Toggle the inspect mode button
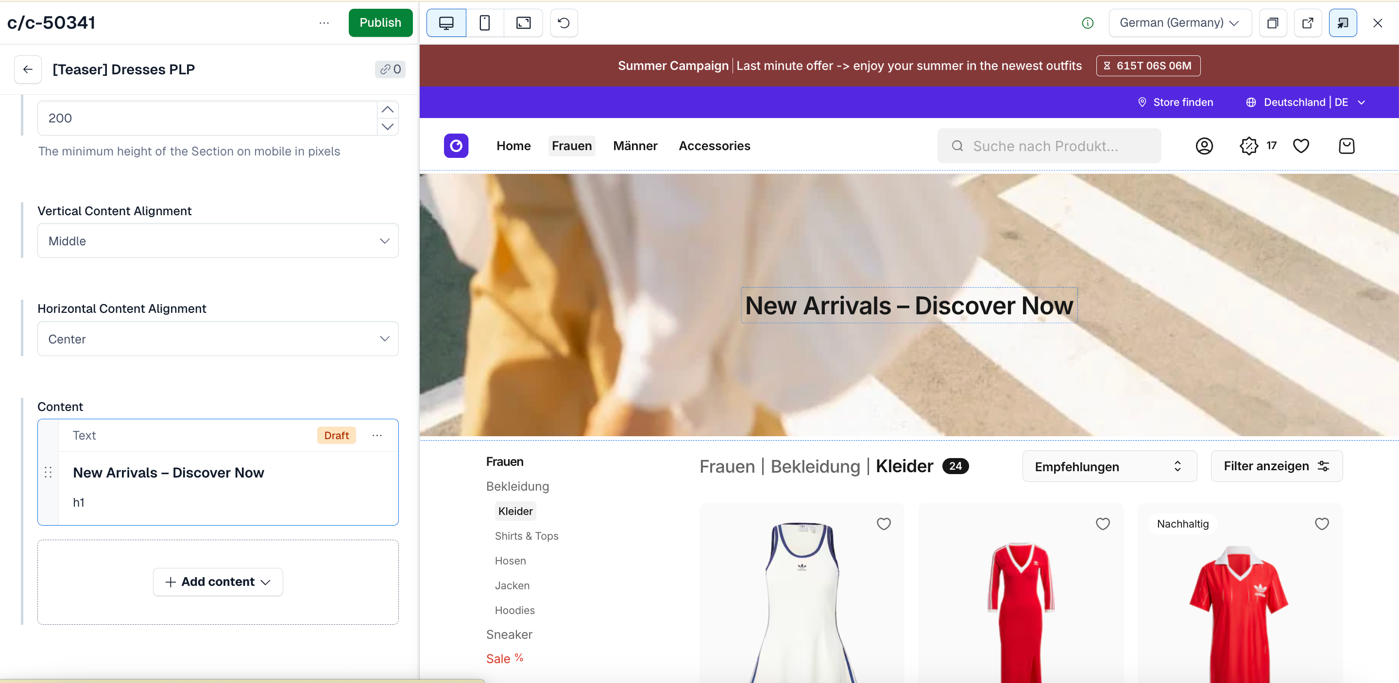 tap(1343, 23)
